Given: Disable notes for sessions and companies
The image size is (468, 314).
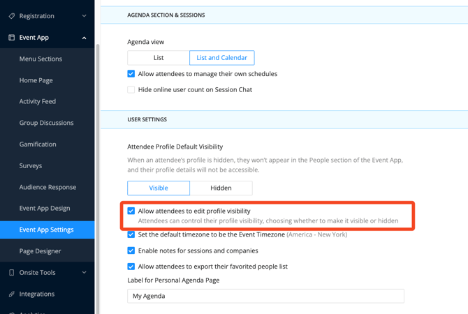Looking at the screenshot, I should (x=131, y=251).
